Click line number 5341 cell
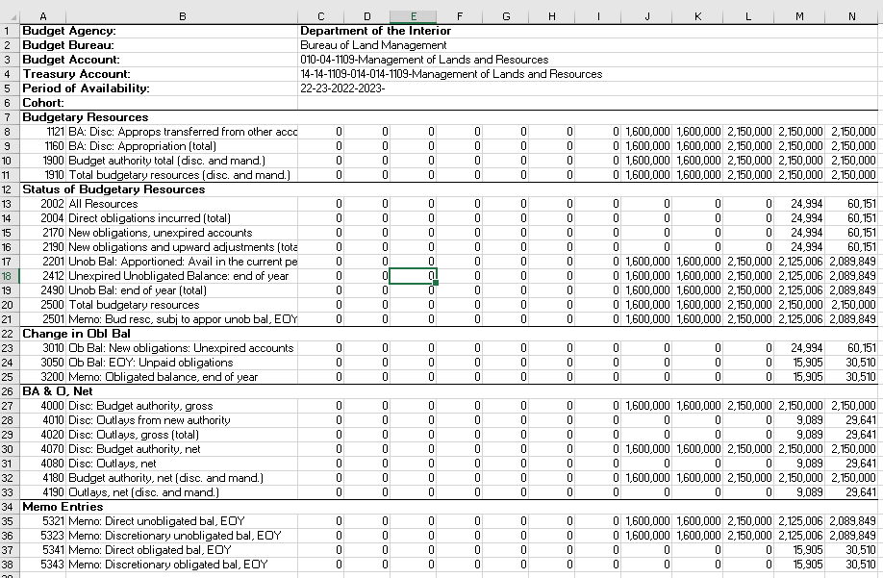 [x=42, y=549]
